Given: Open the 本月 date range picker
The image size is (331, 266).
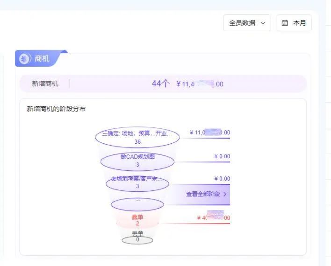Looking at the screenshot, I should click(294, 23).
